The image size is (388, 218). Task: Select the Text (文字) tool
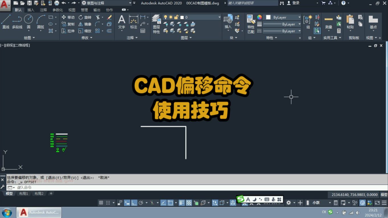122,22
